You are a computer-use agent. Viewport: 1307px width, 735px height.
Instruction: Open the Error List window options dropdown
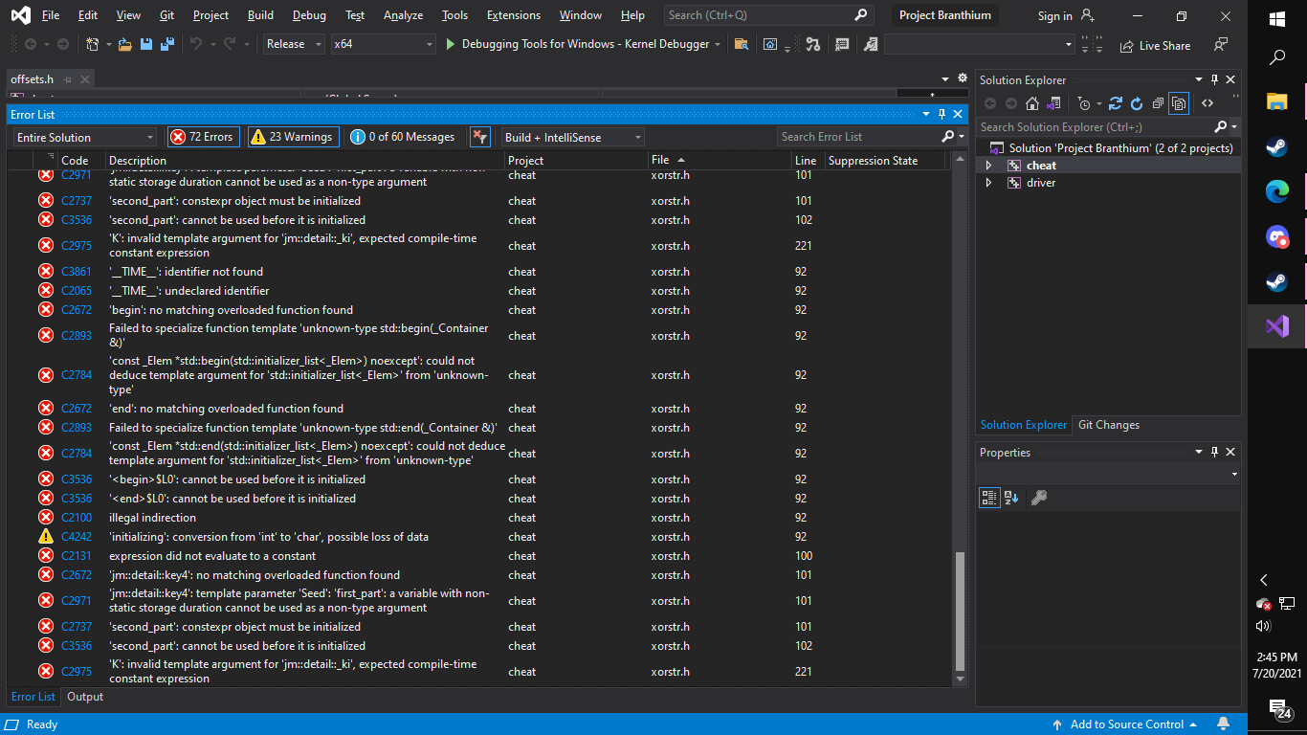coord(926,114)
